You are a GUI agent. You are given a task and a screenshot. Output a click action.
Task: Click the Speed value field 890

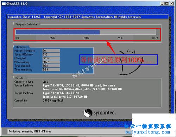(51, 54)
